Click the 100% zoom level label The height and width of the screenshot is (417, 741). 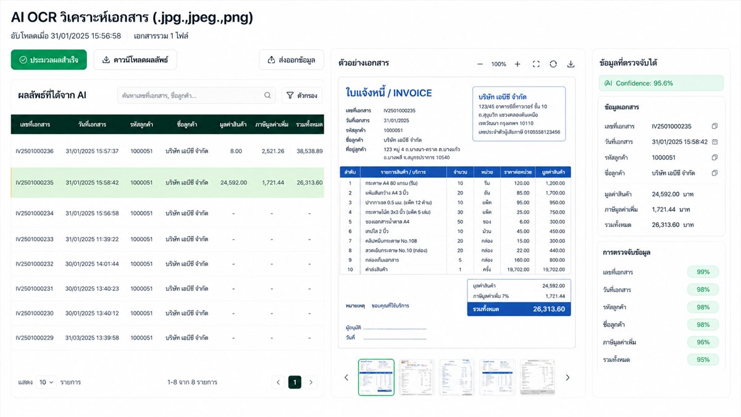[x=498, y=64]
